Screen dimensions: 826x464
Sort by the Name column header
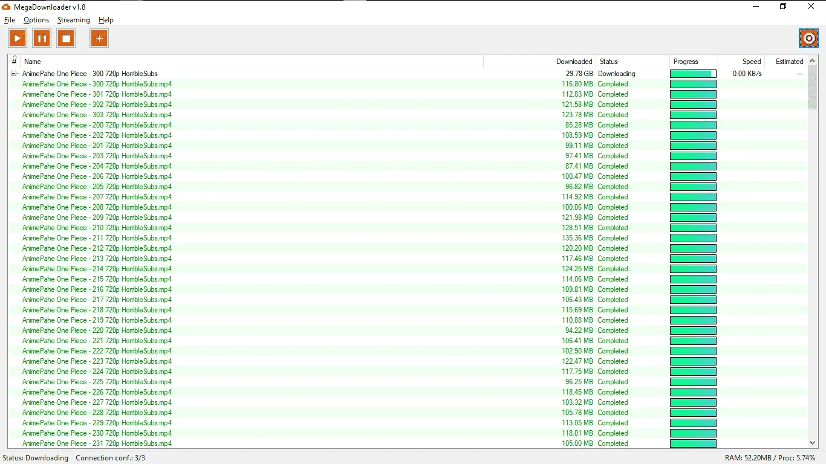[252, 61]
